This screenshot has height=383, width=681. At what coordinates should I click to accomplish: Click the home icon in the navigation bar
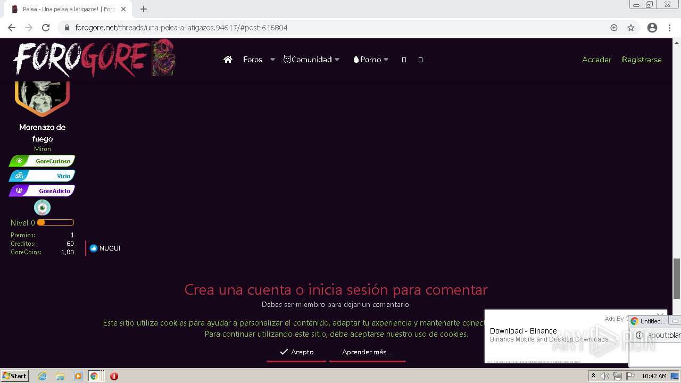(x=228, y=60)
